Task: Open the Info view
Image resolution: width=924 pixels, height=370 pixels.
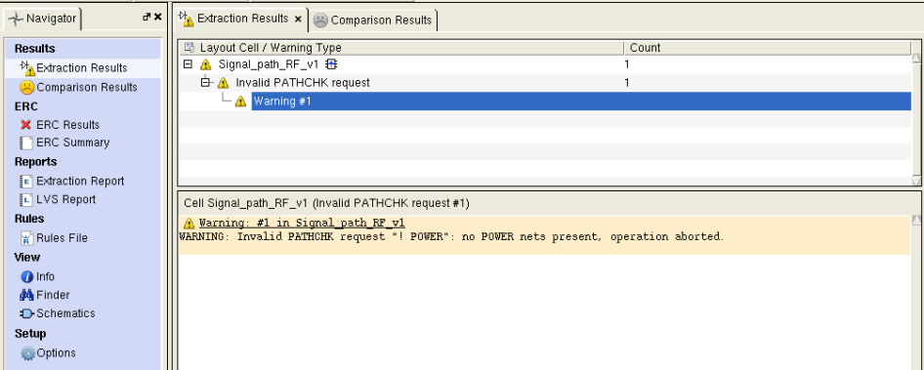Action: [x=45, y=276]
